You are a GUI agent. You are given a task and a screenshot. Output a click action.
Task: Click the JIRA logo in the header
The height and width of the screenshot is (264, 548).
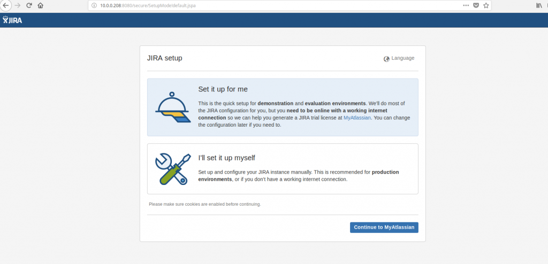point(12,20)
